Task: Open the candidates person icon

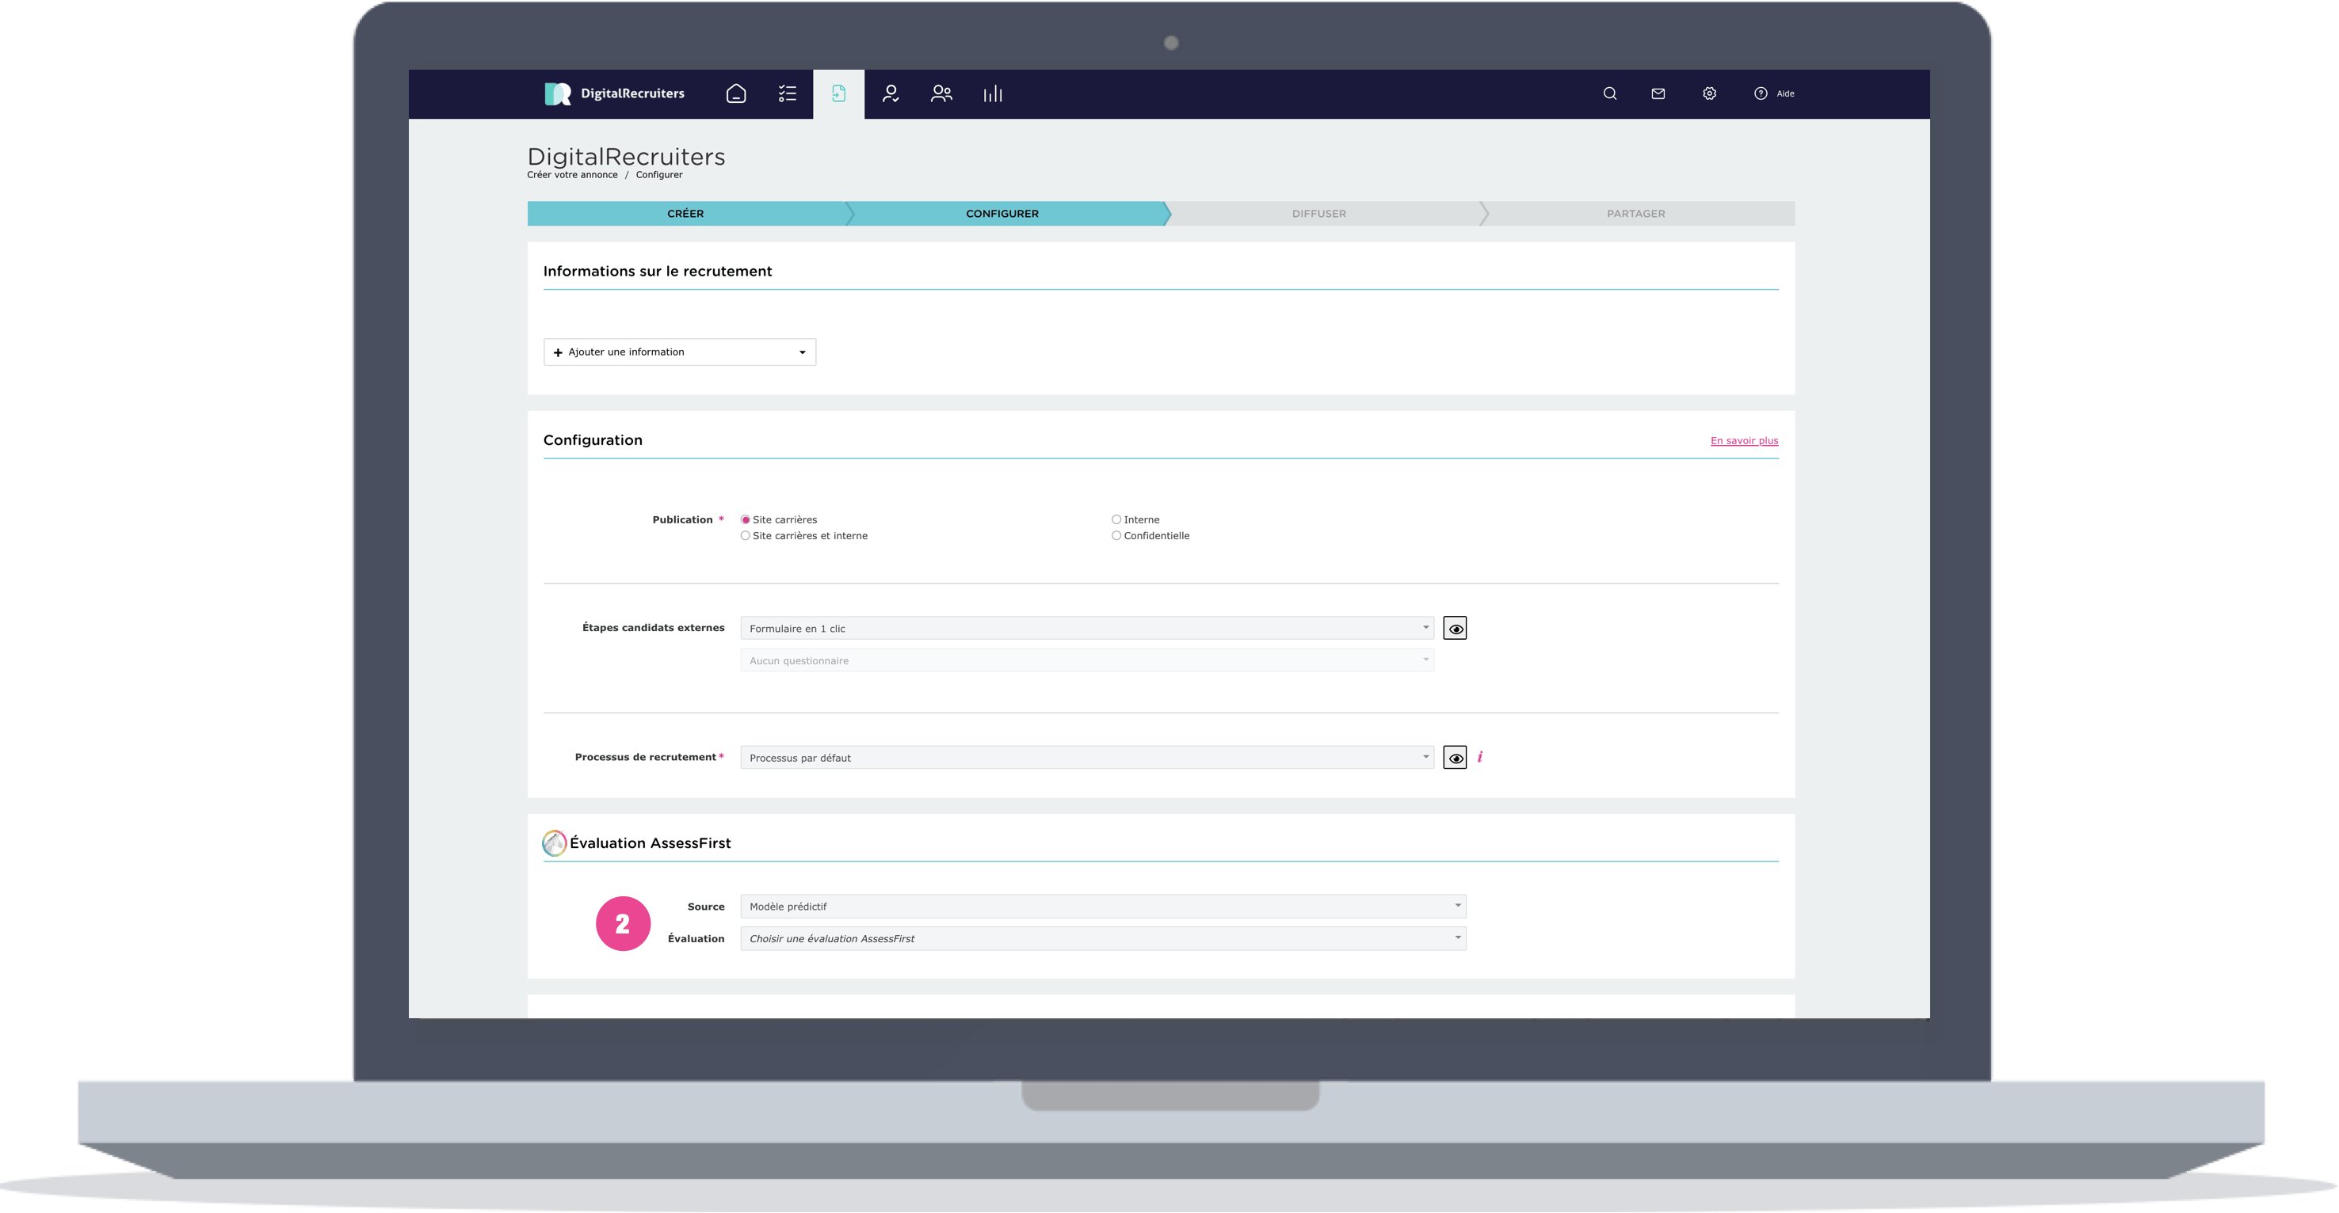Action: point(890,93)
